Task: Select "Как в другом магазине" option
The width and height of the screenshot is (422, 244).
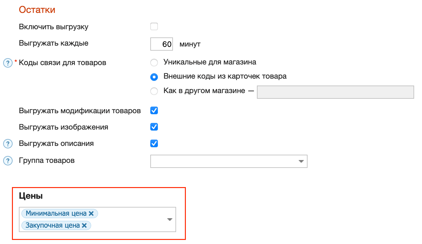Action: (154, 91)
